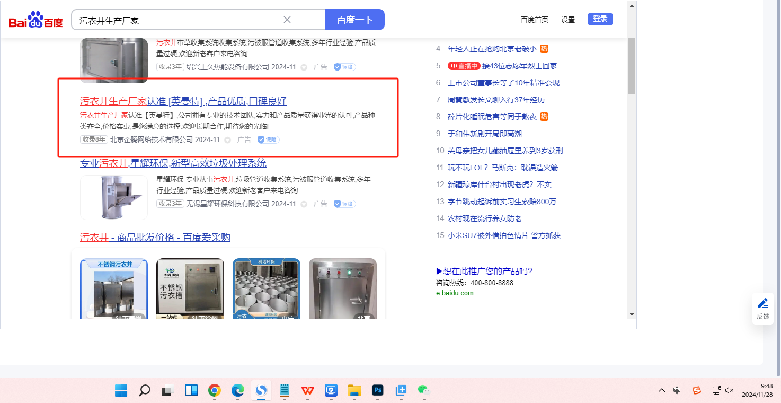The height and width of the screenshot is (403, 781).
Task: Click the Baidu logo
Action: pyautogui.click(x=35, y=20)
